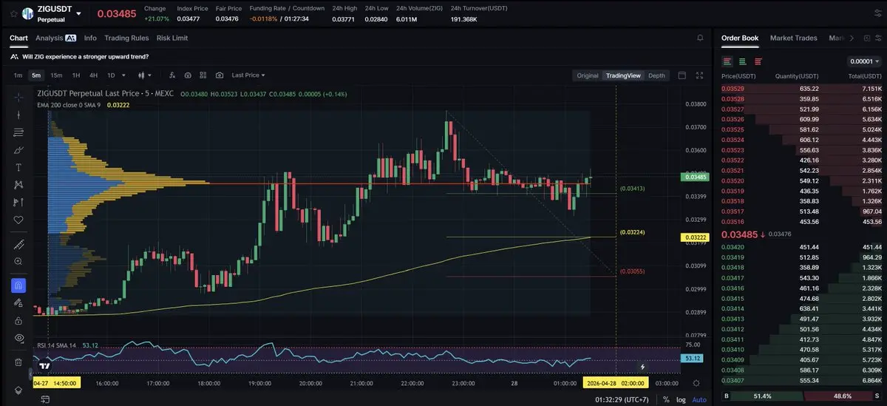
Task: Toggle lock all drawings
Action: coord(18,320)
